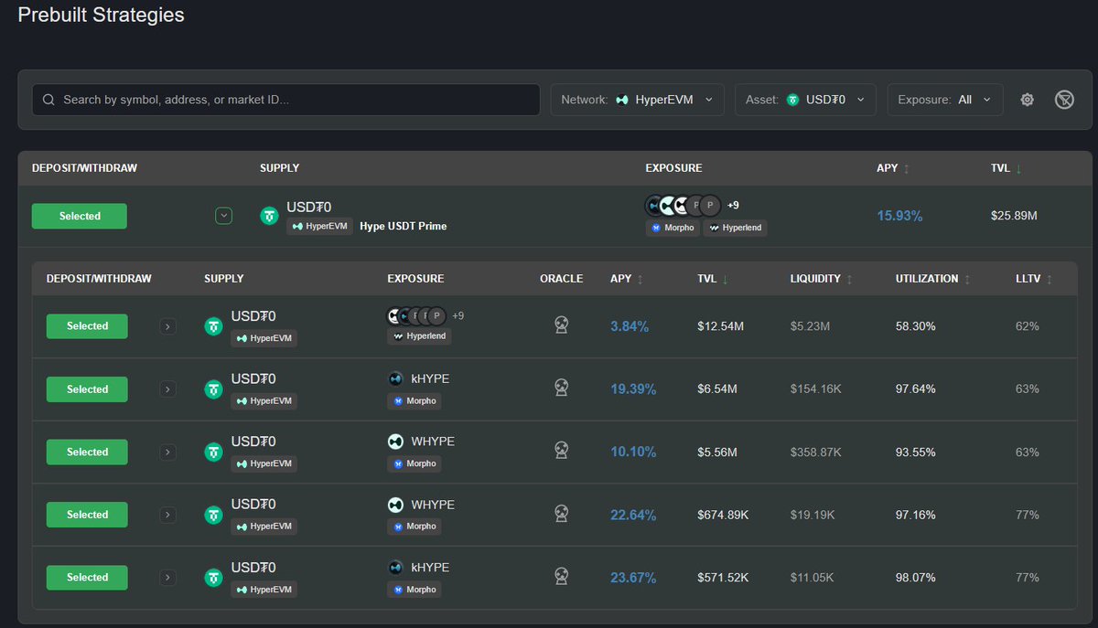Click oracle icon in 3.84% APY row
This screenshot has width=1098, height=628.
[x=562, y=325]
